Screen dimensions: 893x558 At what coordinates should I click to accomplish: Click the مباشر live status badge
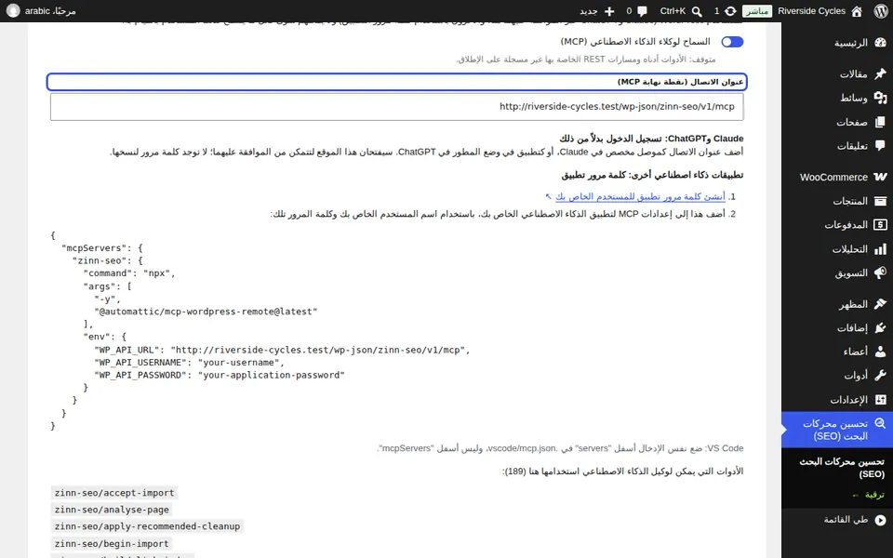pos(757,11)
